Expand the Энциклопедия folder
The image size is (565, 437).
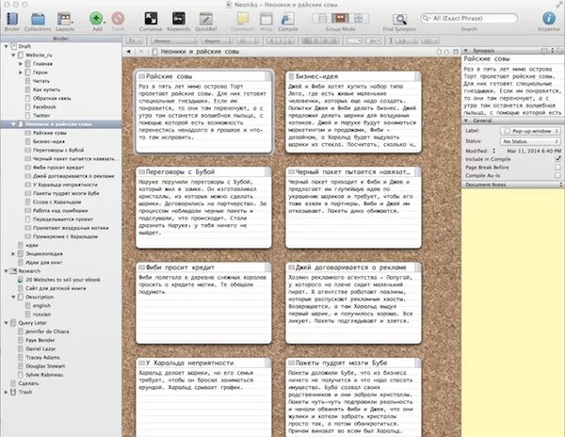click(x=13, y=253)
